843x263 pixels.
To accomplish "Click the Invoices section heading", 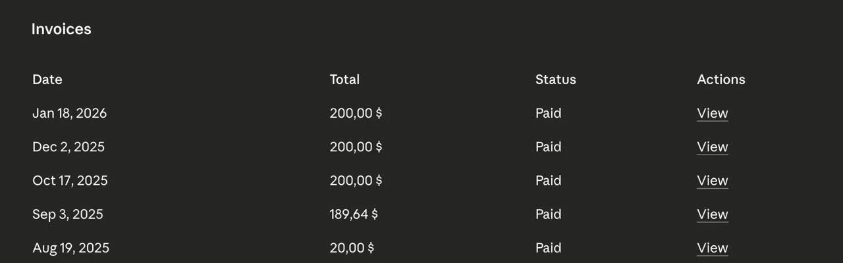I will (x=61, y=29).
